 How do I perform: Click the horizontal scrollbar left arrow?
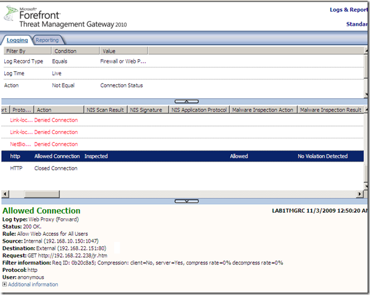pyautogui.click(x=5, y=194)
